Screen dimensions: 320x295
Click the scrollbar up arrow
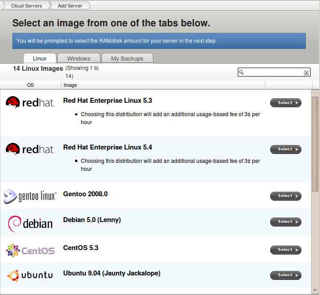(x=315, y=93)
